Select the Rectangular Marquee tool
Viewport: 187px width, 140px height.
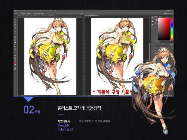click(x=15, y=20)
